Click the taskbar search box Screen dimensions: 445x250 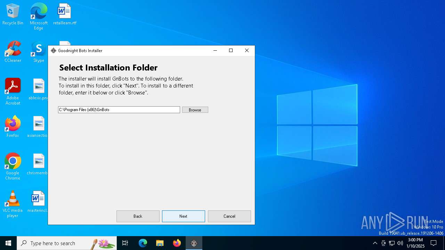tap(67, 243)
